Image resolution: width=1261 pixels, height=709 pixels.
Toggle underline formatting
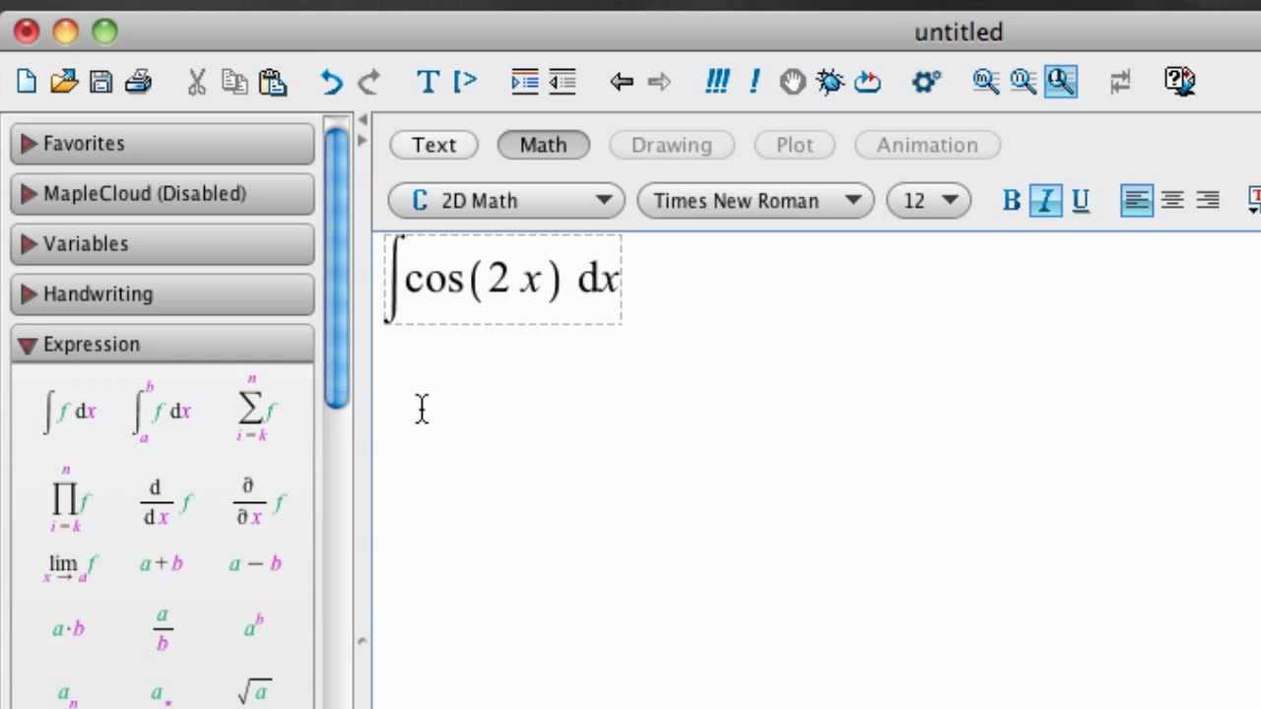coord(1080,201)
